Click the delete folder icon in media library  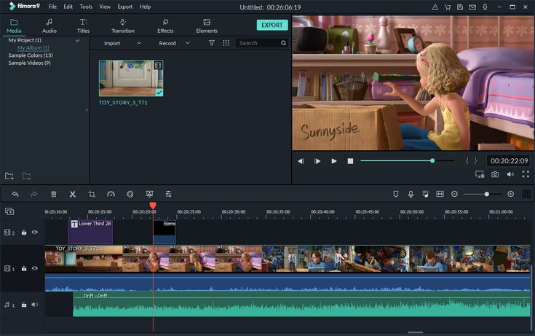pos(27,176)
